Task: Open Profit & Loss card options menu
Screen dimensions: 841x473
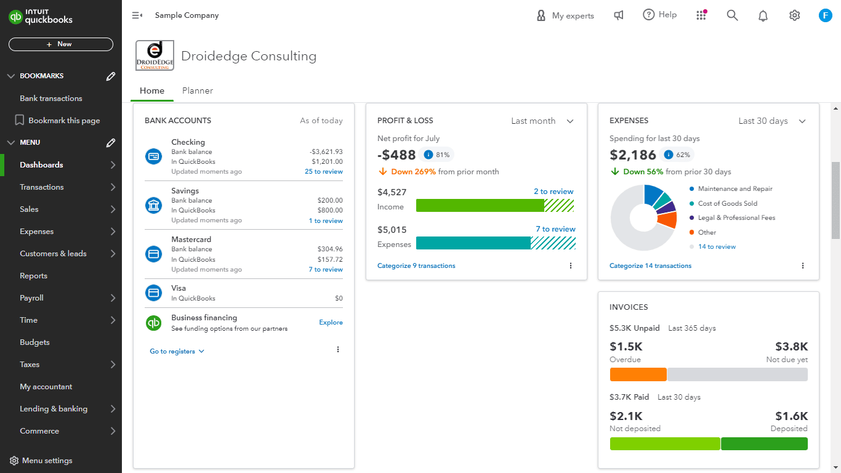Action: [571, 266]
